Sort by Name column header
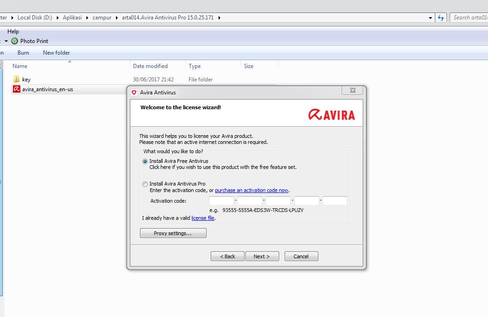This screenshot has height=317, width=488. coord(20,66)
